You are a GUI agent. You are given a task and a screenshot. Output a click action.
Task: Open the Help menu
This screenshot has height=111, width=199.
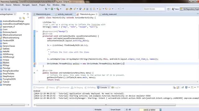[x=63, y=5]
